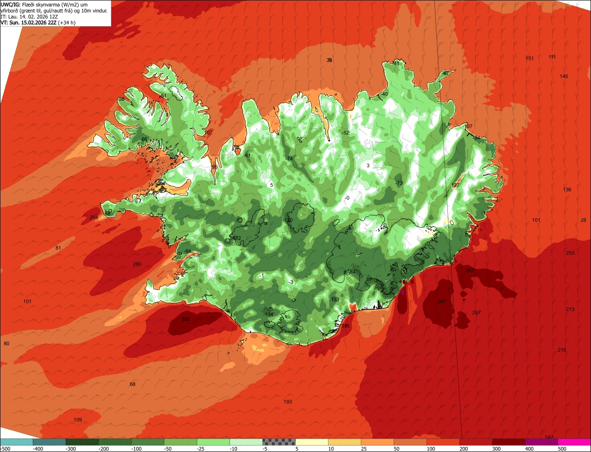The width and height of the screenshot is (591, 452).
Task: Click the map value '-134'
Action: 268,314
